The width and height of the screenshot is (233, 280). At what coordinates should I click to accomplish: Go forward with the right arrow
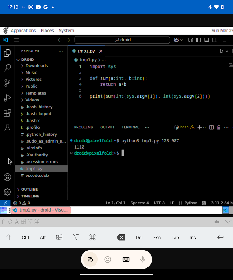tap(68, 40)
